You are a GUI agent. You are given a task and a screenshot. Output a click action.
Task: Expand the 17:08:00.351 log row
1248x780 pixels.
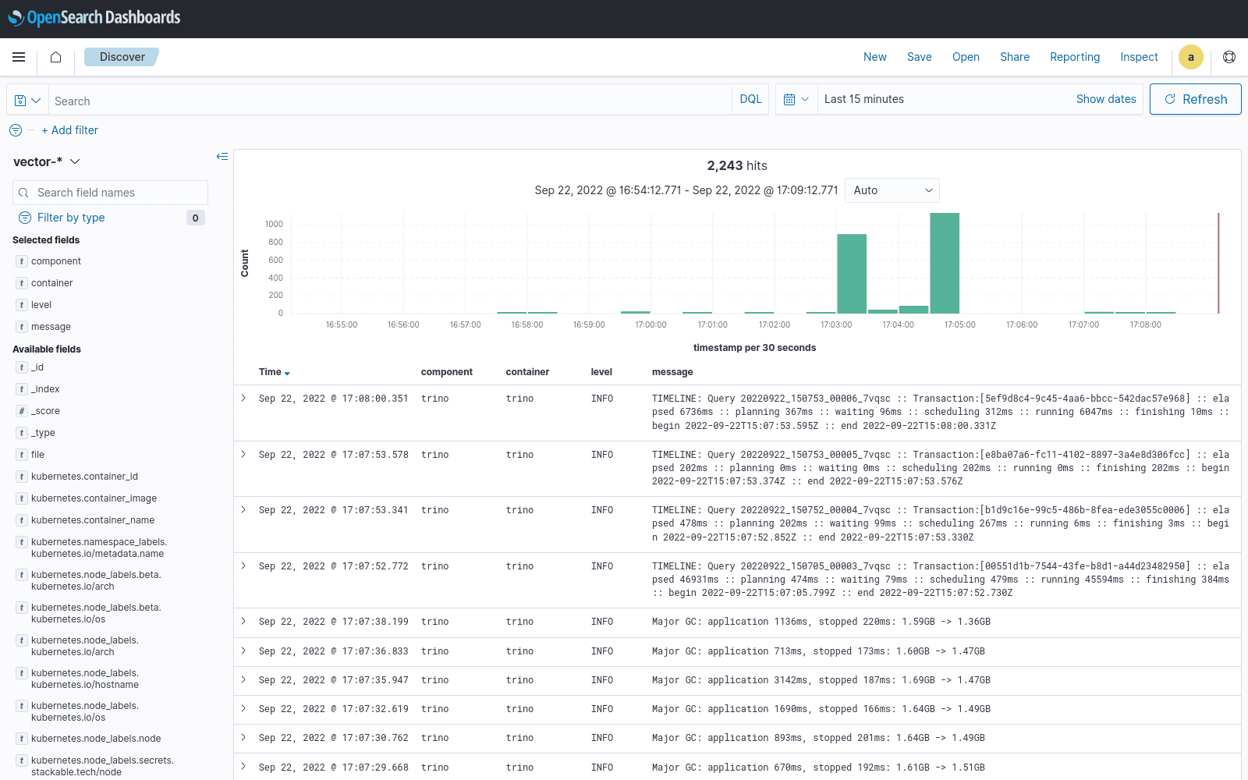pyautogui.click(x=243, y=399)
